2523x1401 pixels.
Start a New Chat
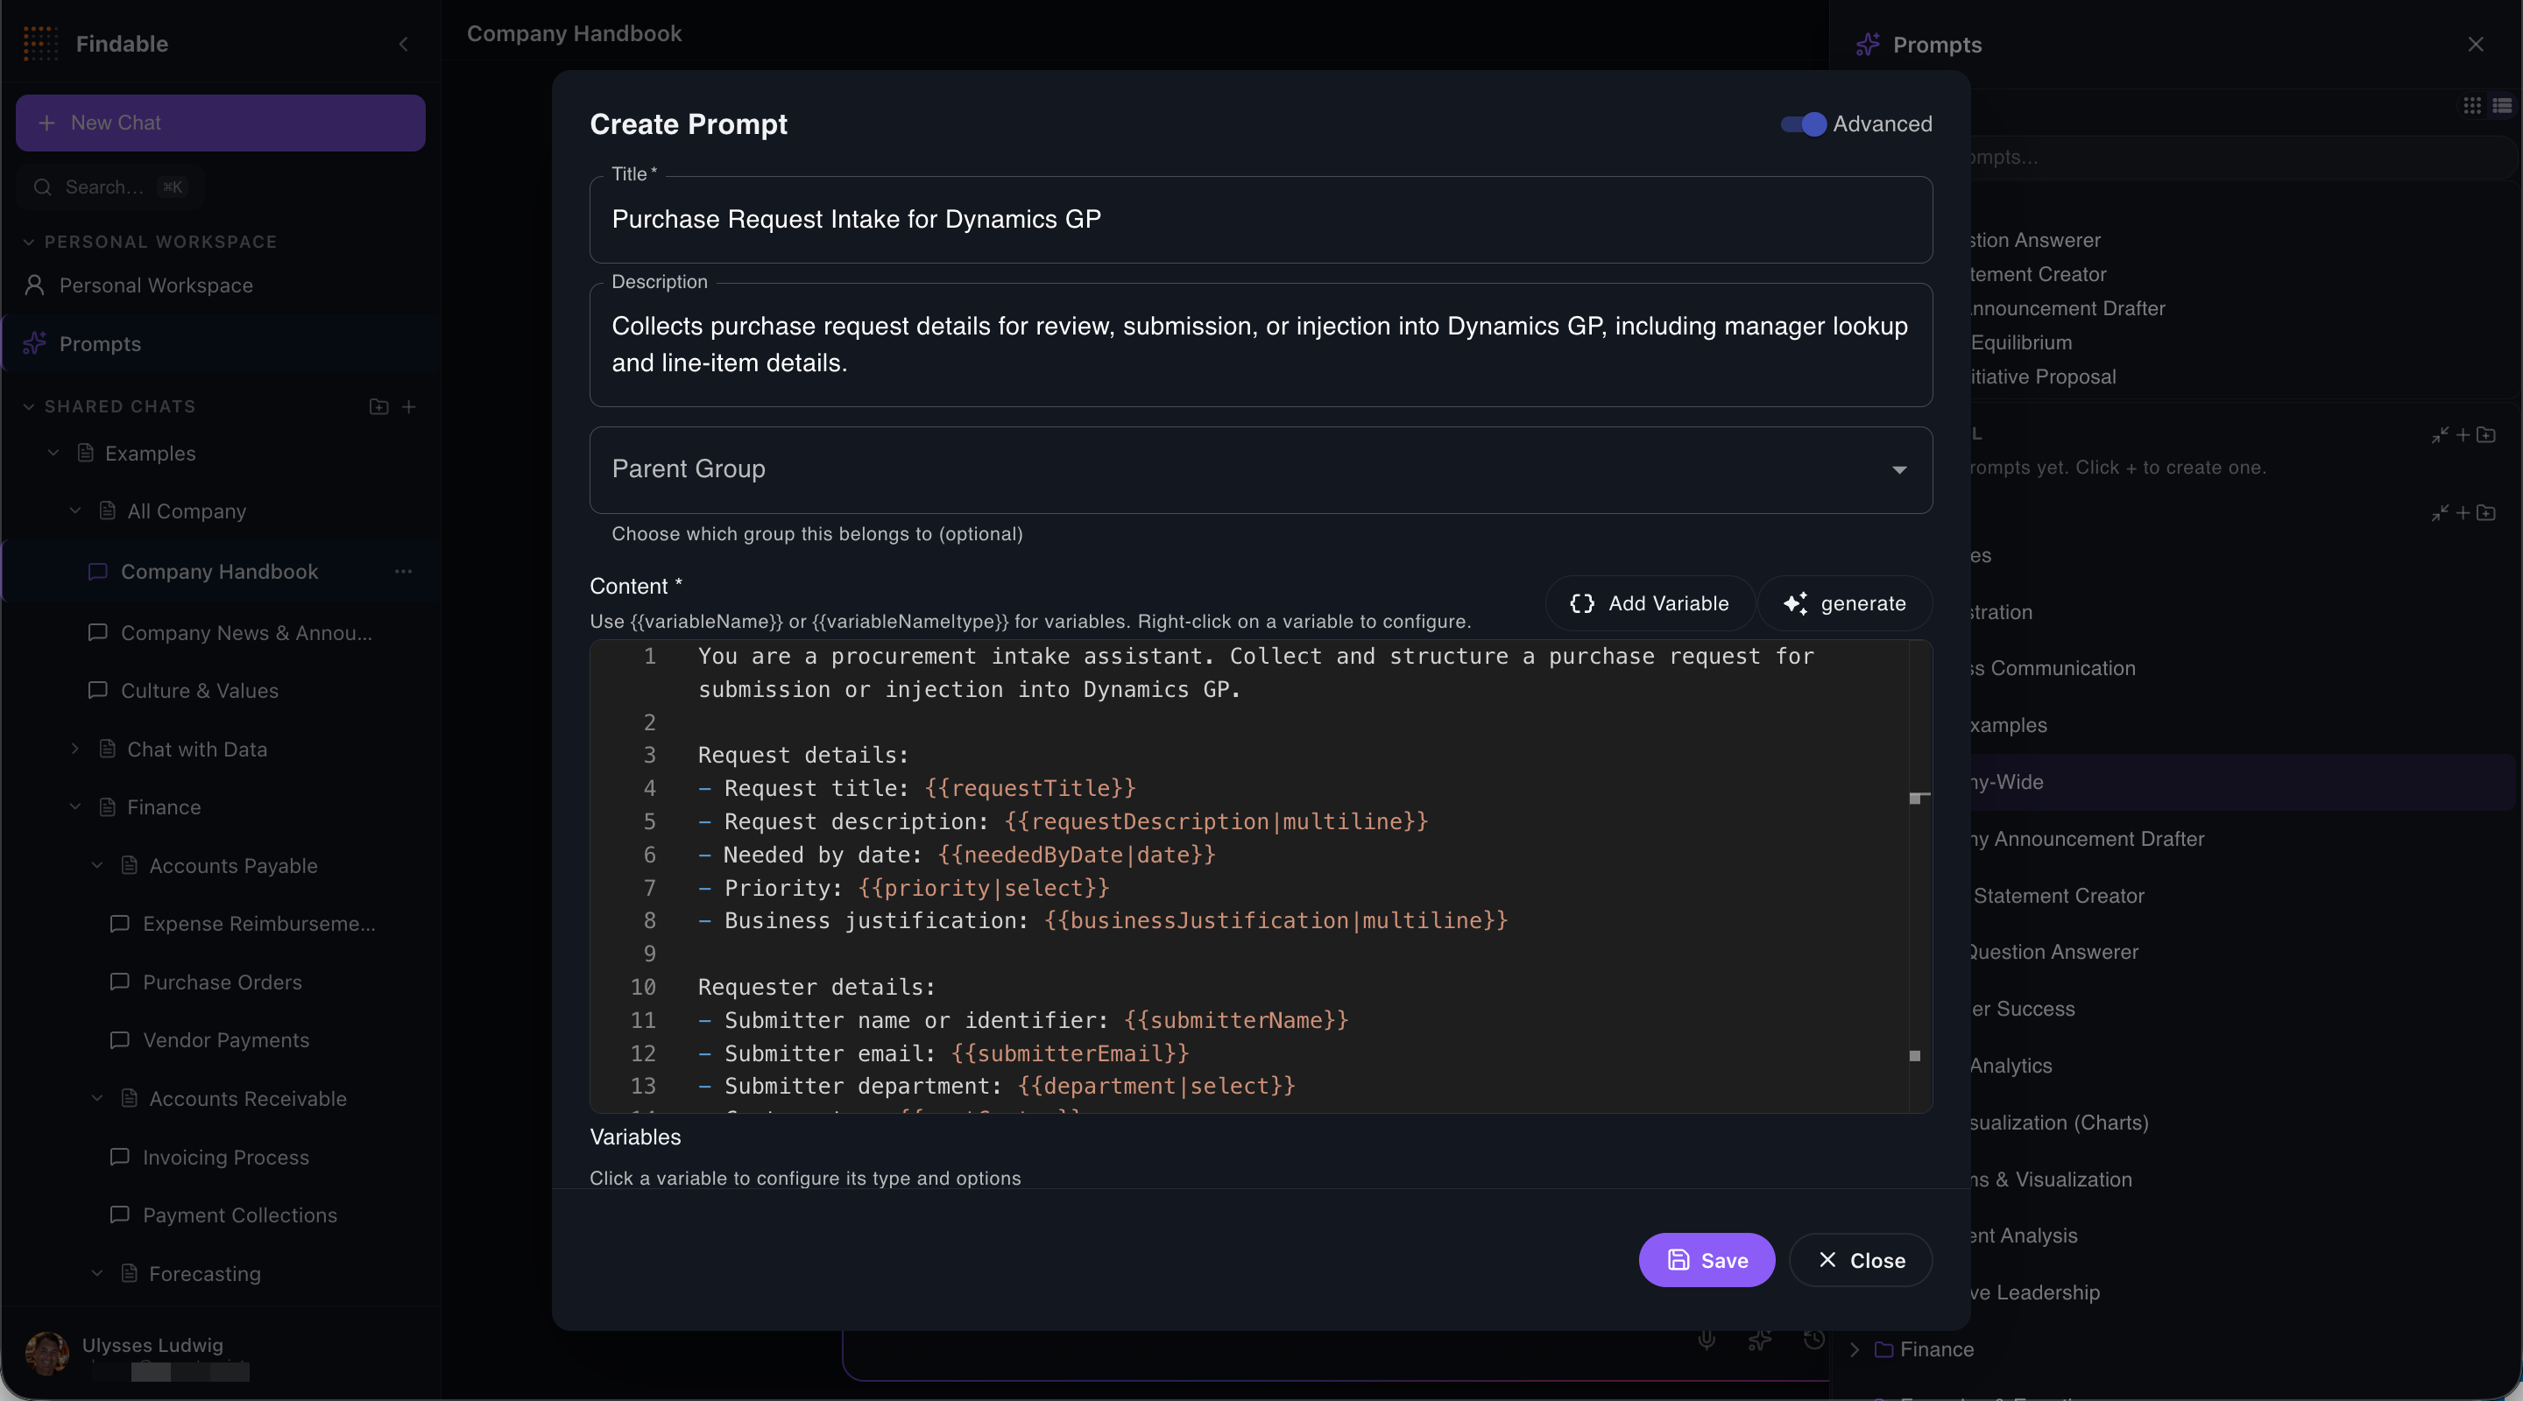tap(221, 123)
